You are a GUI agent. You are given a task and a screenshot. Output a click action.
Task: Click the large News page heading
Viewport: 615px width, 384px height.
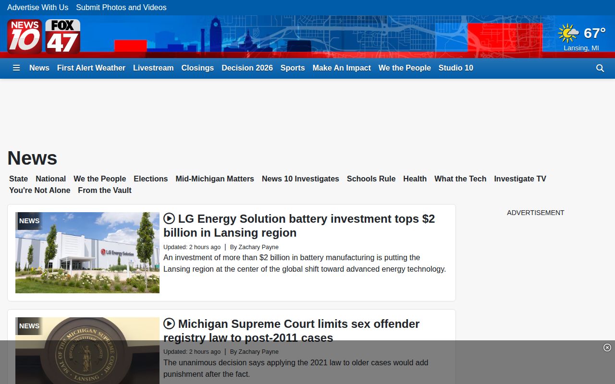coord(32,158)
